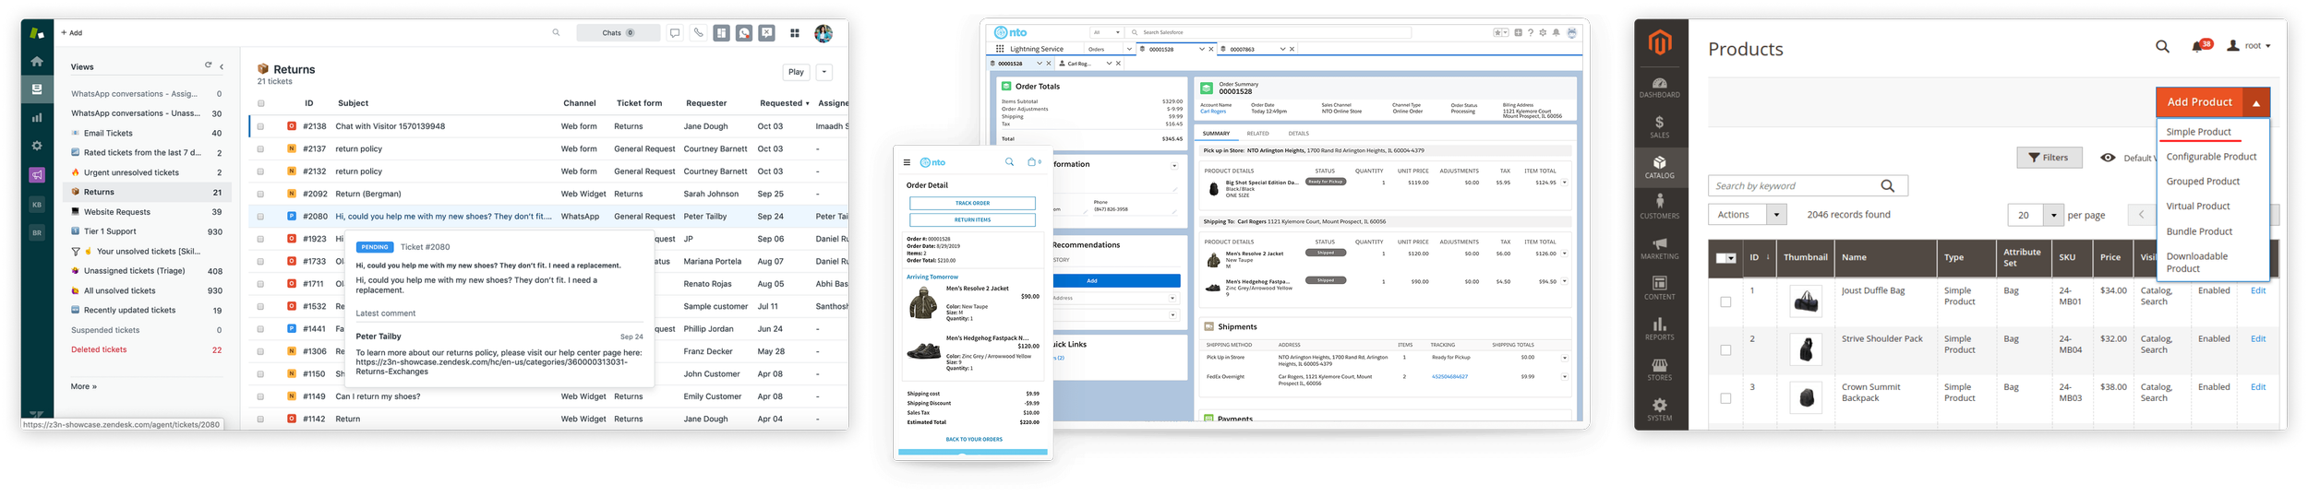The width and height of the screenshot is (2308, 496).
Task: Open the Zendesk Talk phone icon
Action: (698, 32)
